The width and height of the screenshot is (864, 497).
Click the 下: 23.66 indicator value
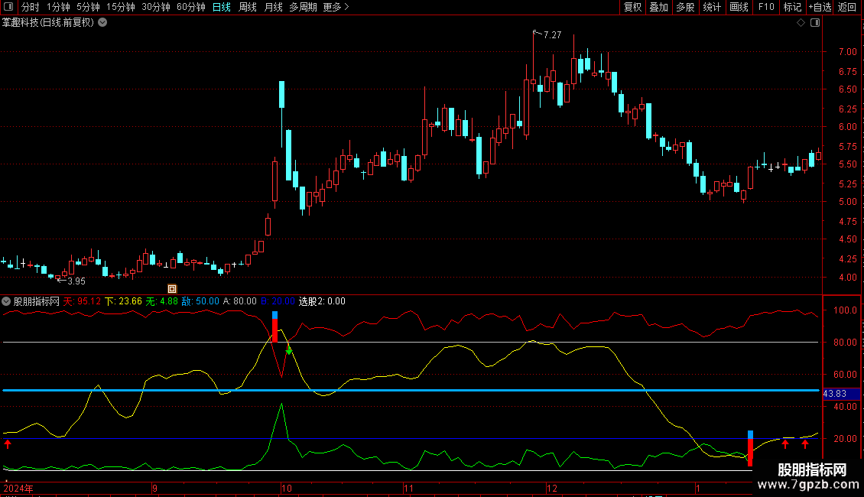[123, 301]
